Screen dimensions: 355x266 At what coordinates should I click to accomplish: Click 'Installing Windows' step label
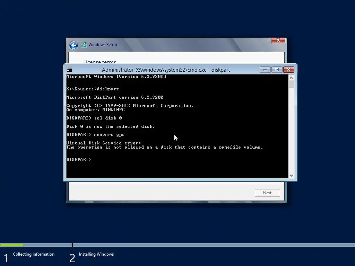tap(96, 254)
